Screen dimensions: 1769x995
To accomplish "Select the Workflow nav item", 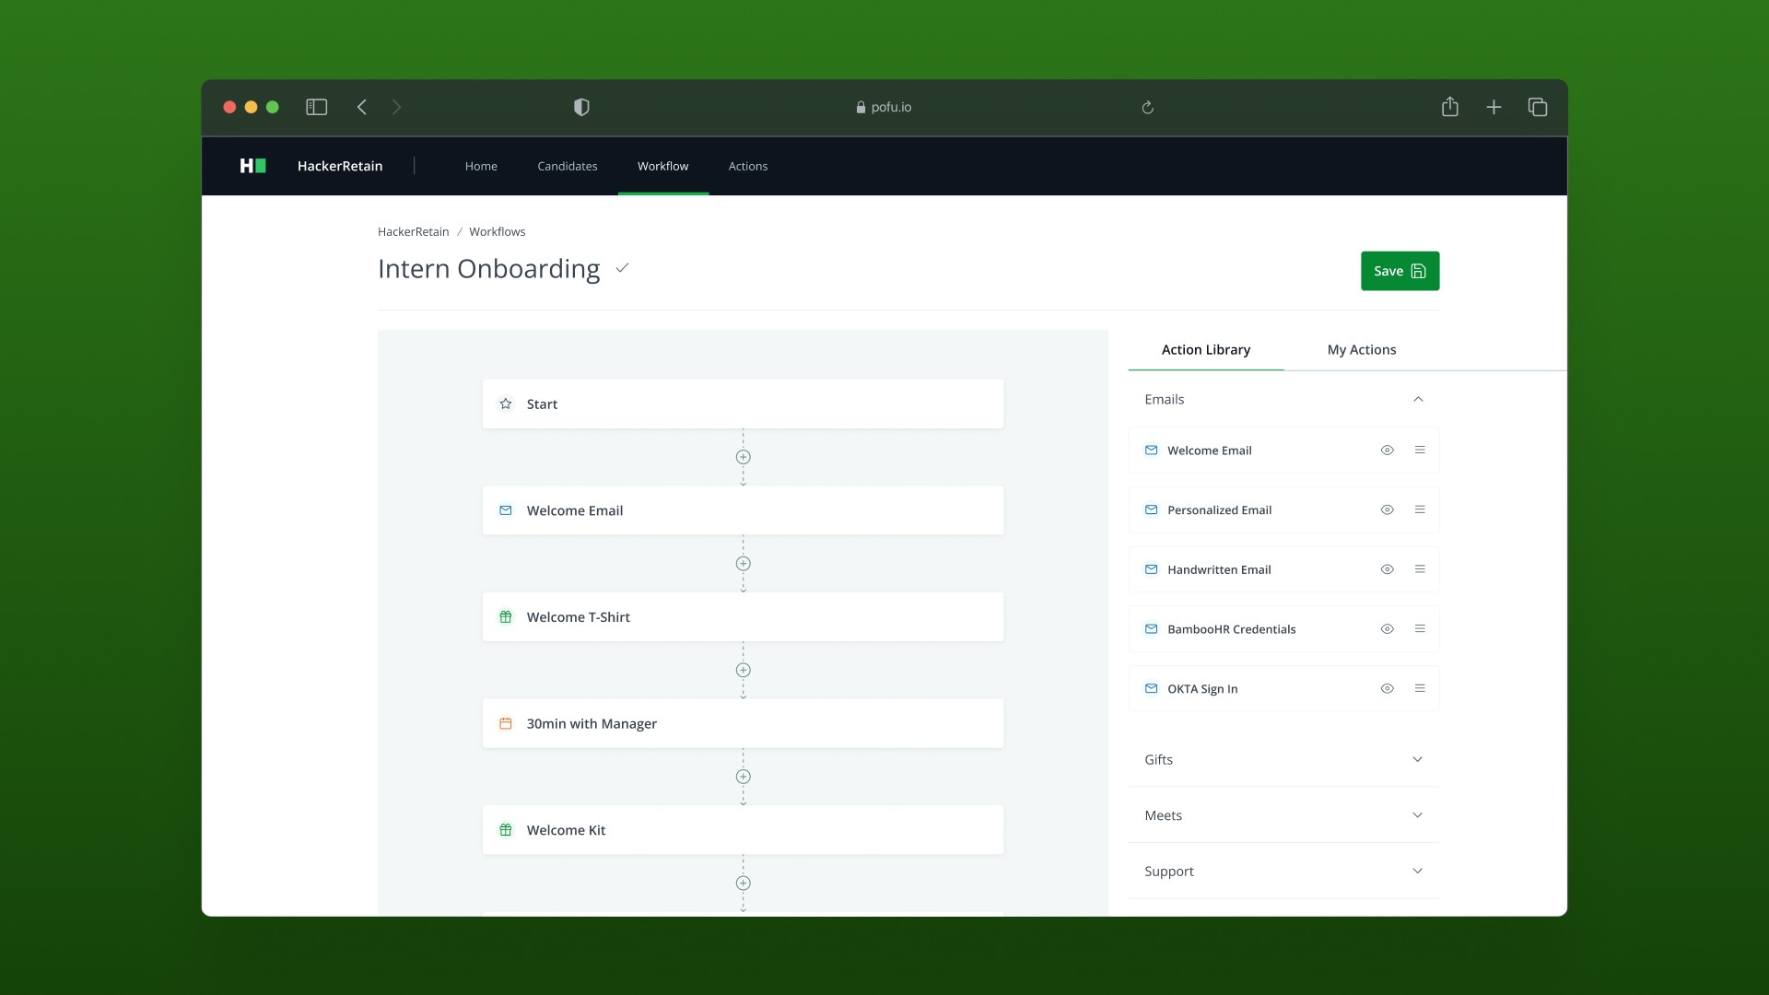I will coord(663,166).
